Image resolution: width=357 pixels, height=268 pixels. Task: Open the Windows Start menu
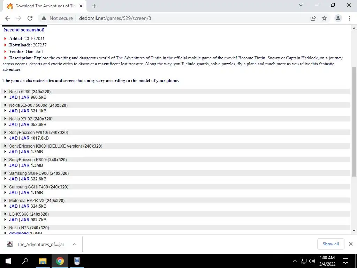click(x=8, y=261)
